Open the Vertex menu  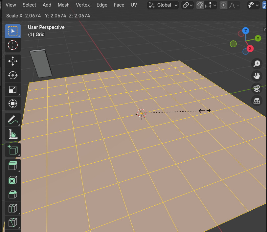tap(83, 5)
